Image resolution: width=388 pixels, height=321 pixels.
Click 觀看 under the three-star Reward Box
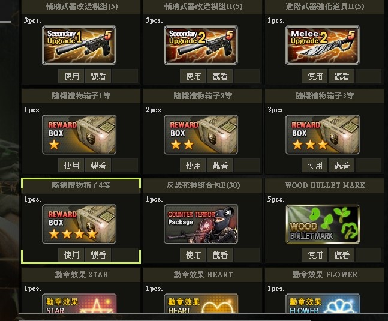[x=341, y=166]
